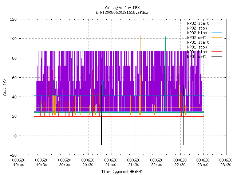This screenshot has width=233, height=175.
Task: Click the Time (yymmdd HH:MM) x-axis label
Action: [x=122, y=172]
